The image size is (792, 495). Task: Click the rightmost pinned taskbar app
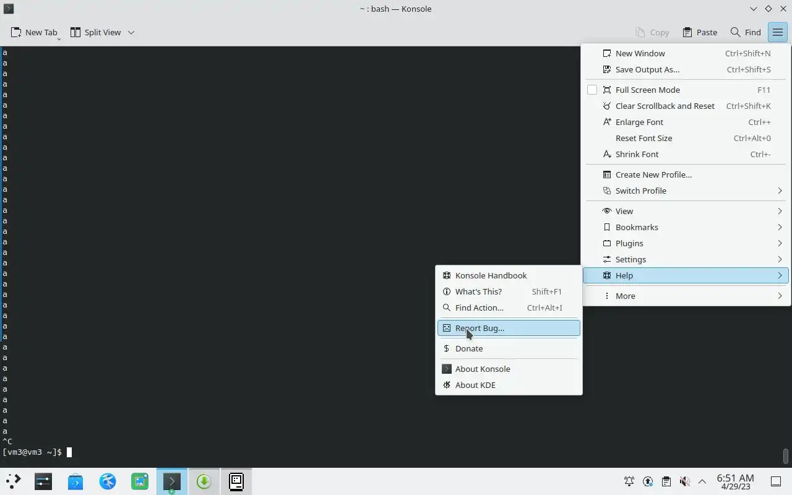(x=236, y=481)
